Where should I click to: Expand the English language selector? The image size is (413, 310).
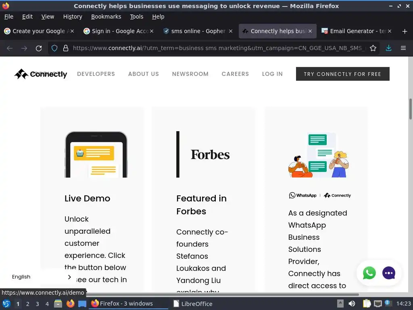42,277
